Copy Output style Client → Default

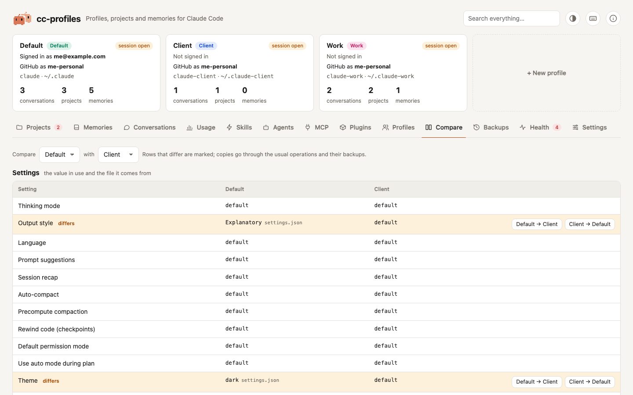click(x=589, y=224)
